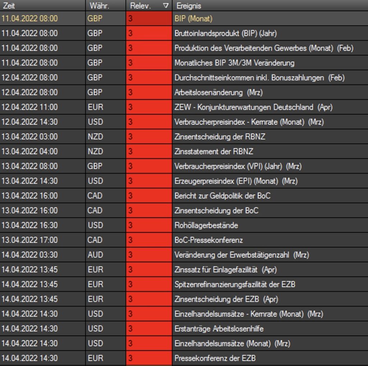Select the BIP (Monat) event row
This screenshot has width=368, height=366.
[x=193, y=19]
